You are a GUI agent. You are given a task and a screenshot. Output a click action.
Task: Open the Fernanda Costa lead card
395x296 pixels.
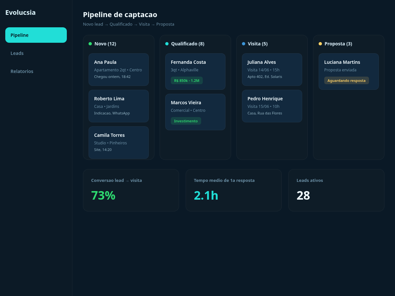[195, 71]
